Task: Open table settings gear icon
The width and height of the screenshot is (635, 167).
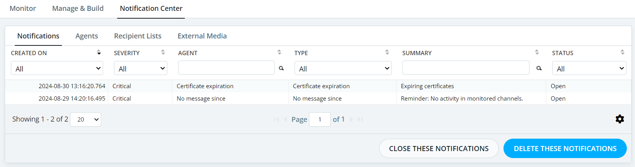Action: click(x=620, y=119)
